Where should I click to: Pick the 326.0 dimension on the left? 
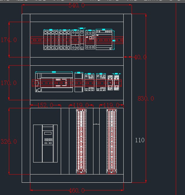[9, 142]
